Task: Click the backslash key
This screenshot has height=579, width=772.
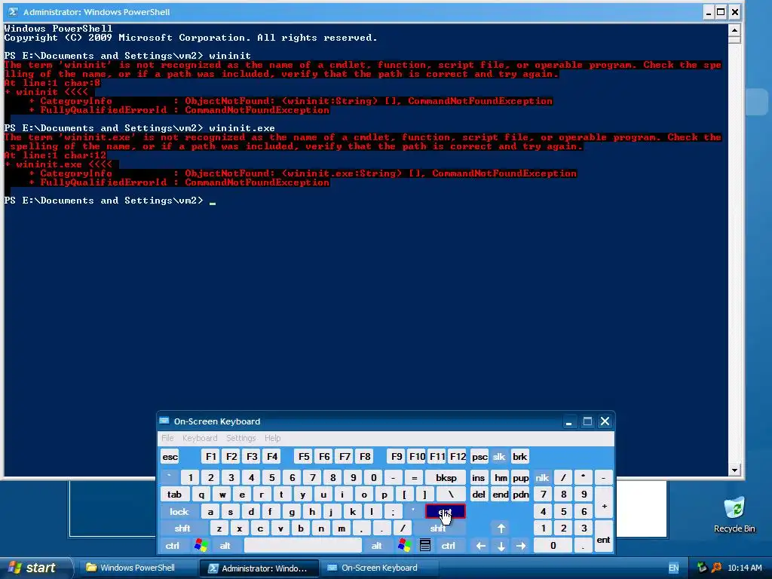Action: [450, 495]
